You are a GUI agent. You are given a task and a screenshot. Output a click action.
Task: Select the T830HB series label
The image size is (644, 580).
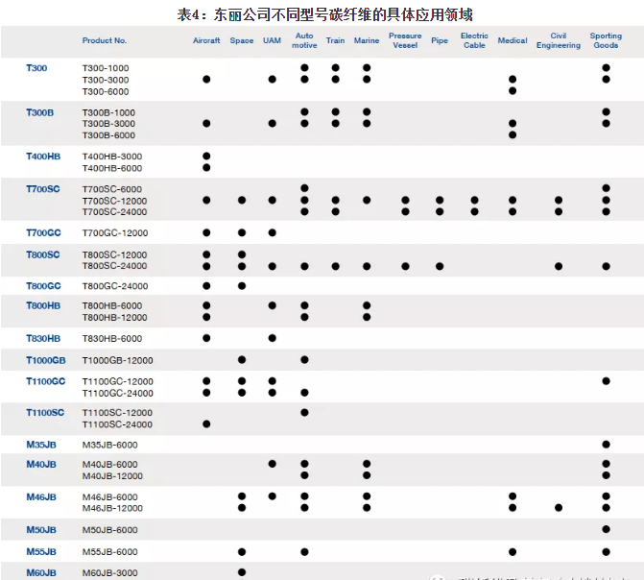pyautogui.click(x=43, y=338)
